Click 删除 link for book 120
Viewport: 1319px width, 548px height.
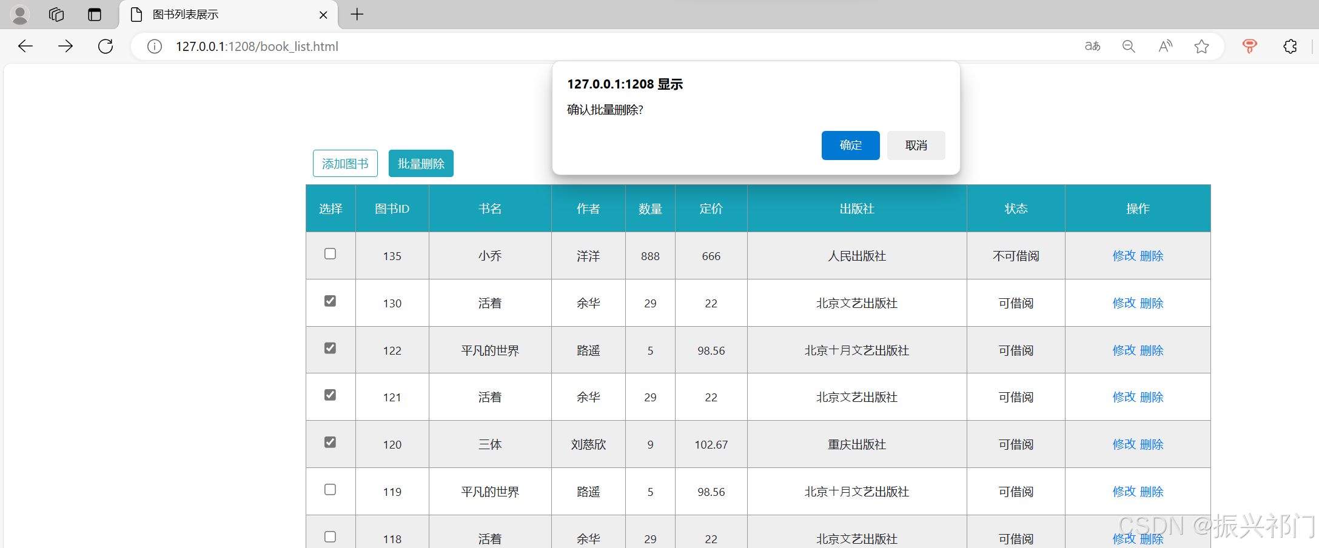1152,444
